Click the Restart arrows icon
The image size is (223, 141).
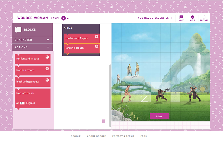coord(204,17)
